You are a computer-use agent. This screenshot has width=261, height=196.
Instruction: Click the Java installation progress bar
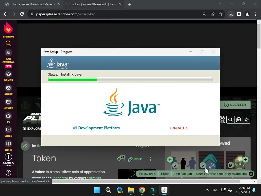(130, 79)
